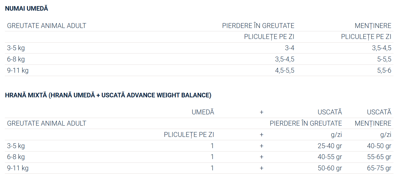Viewport: 405px width, 188px height.
Task: Click "PIERDERE ÎN GREUTATE" label in the mixed-food table
Action: click(x=306, y=124)
